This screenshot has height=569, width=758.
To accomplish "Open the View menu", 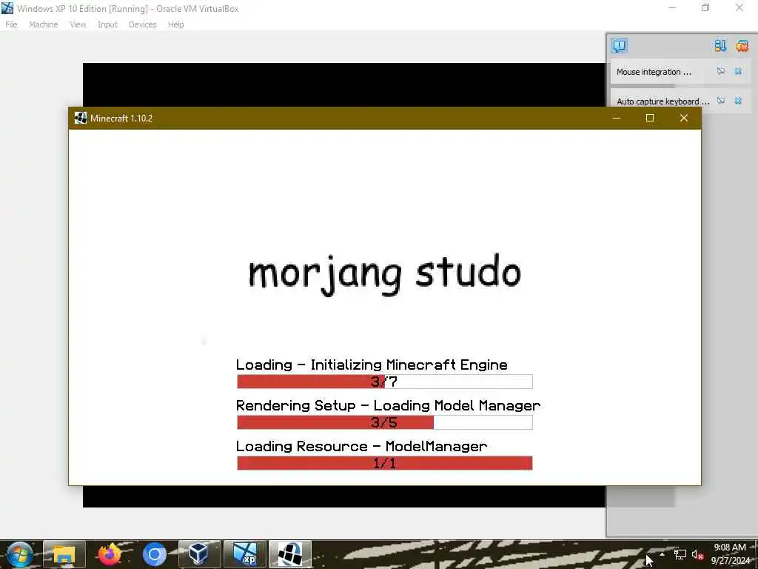I will [x=77, y=24].
